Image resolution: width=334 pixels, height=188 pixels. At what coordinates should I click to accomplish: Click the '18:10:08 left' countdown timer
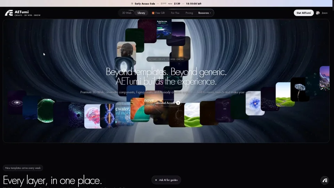coord(193,3)
